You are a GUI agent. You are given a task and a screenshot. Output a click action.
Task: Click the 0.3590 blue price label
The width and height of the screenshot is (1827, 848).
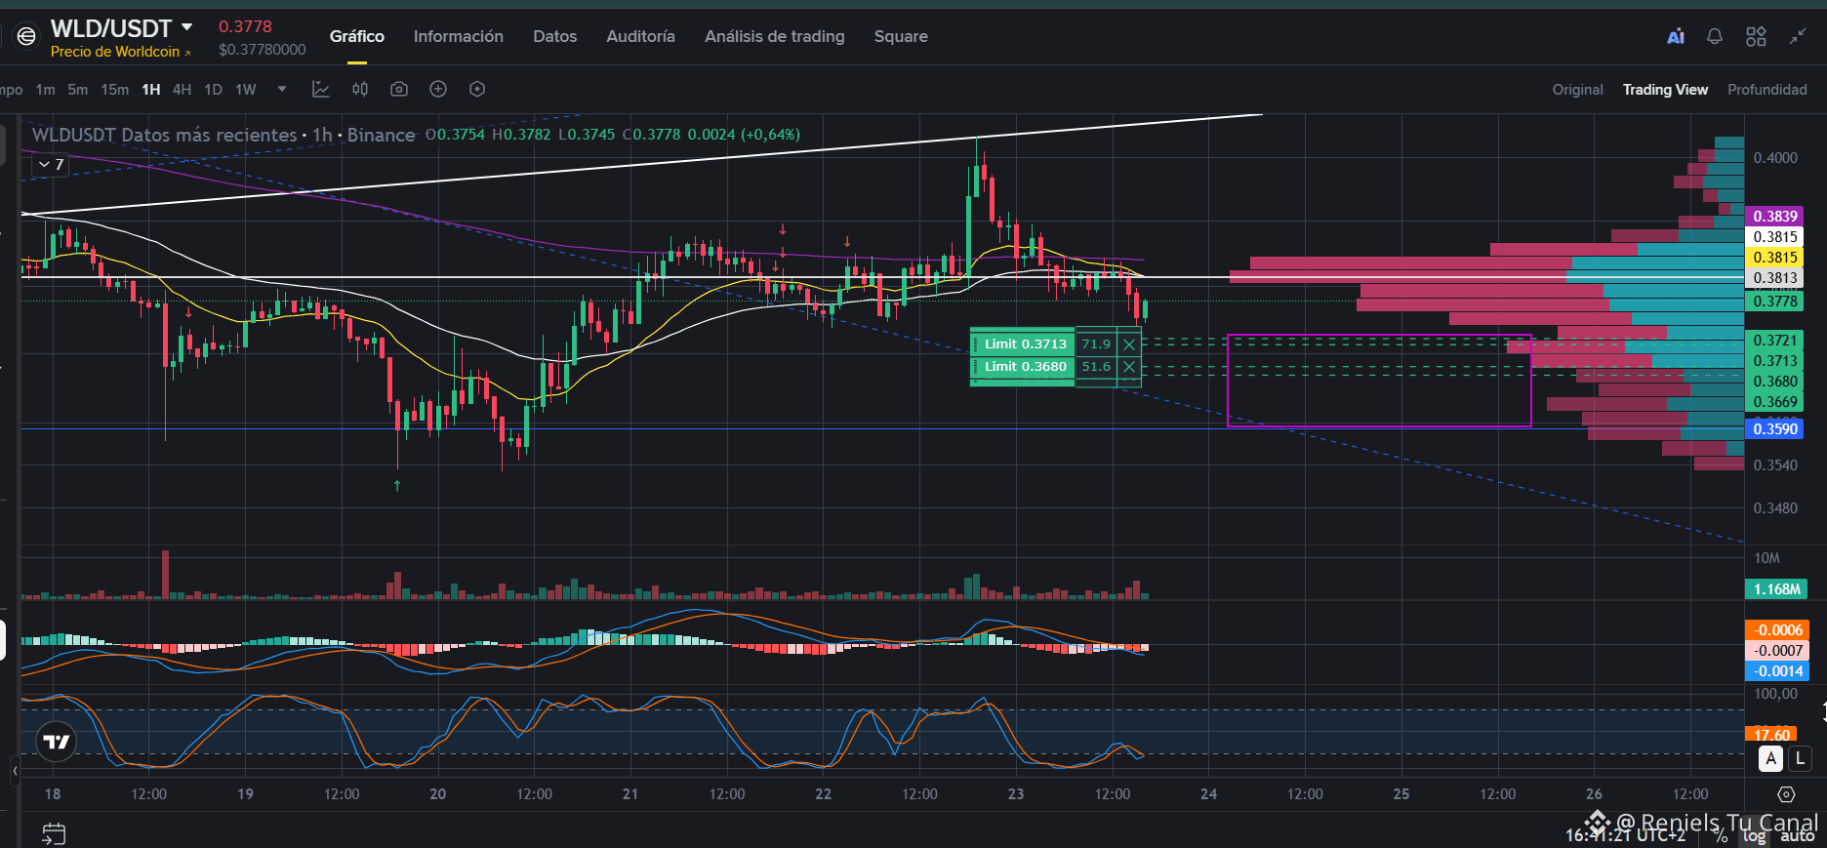pyautogui.click(x=1774, y=429)
